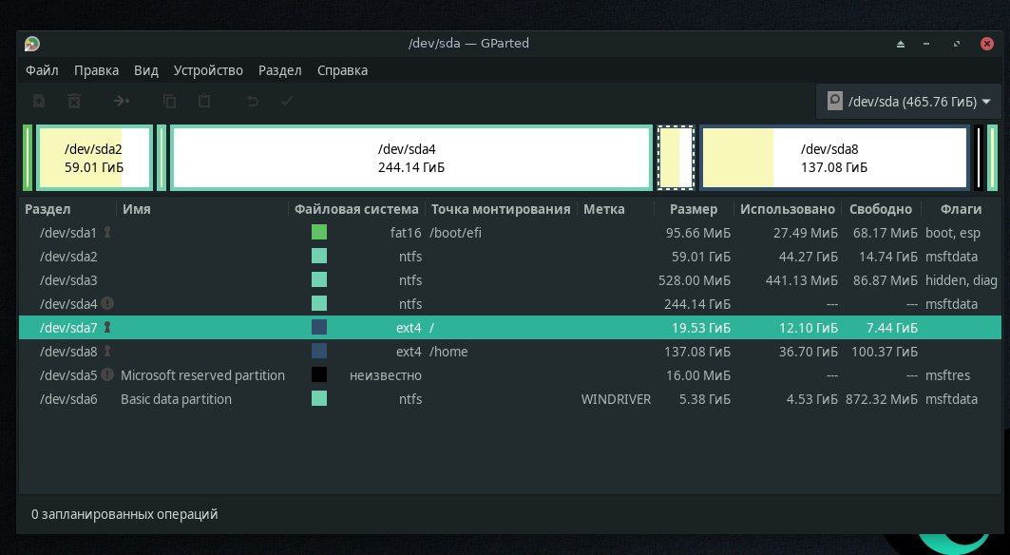Click the keep-above triangle icon in title bar
The width and height of the screenshot is (1010, 555).
tap(901, 44)
